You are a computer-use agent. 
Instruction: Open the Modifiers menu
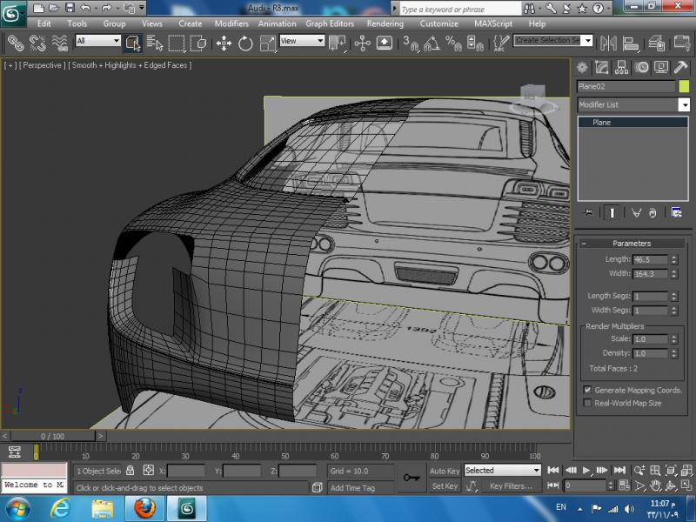(231, 23)
